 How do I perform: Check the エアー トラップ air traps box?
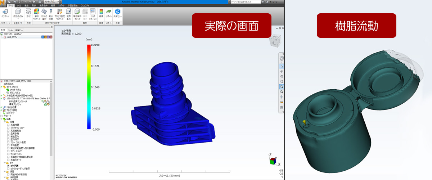tap(8, 151)
